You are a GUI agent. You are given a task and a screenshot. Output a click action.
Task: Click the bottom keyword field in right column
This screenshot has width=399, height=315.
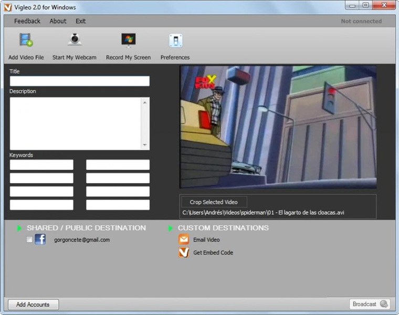point(118,205)
